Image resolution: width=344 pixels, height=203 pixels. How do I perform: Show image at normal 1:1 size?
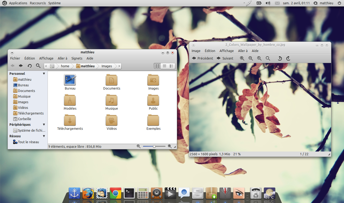click(x=259, y=58)
